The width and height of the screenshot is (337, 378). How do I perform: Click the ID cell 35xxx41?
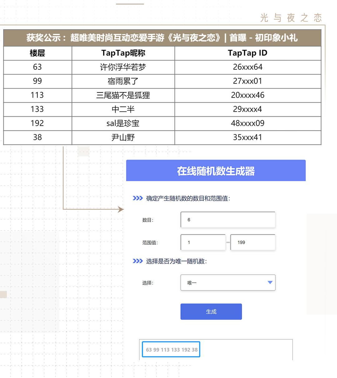(248, 137)
